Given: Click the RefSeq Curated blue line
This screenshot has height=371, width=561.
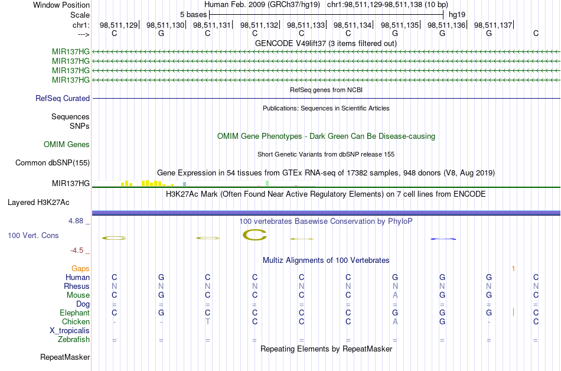Looking at the screenshot, I should (x=326, y=99).
